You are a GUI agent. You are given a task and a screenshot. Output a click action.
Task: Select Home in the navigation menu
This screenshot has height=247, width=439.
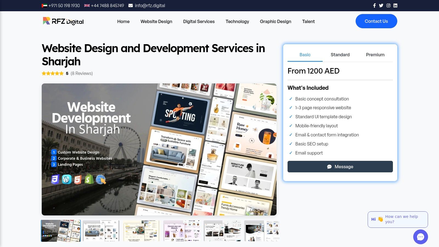(x=123, y=21)
